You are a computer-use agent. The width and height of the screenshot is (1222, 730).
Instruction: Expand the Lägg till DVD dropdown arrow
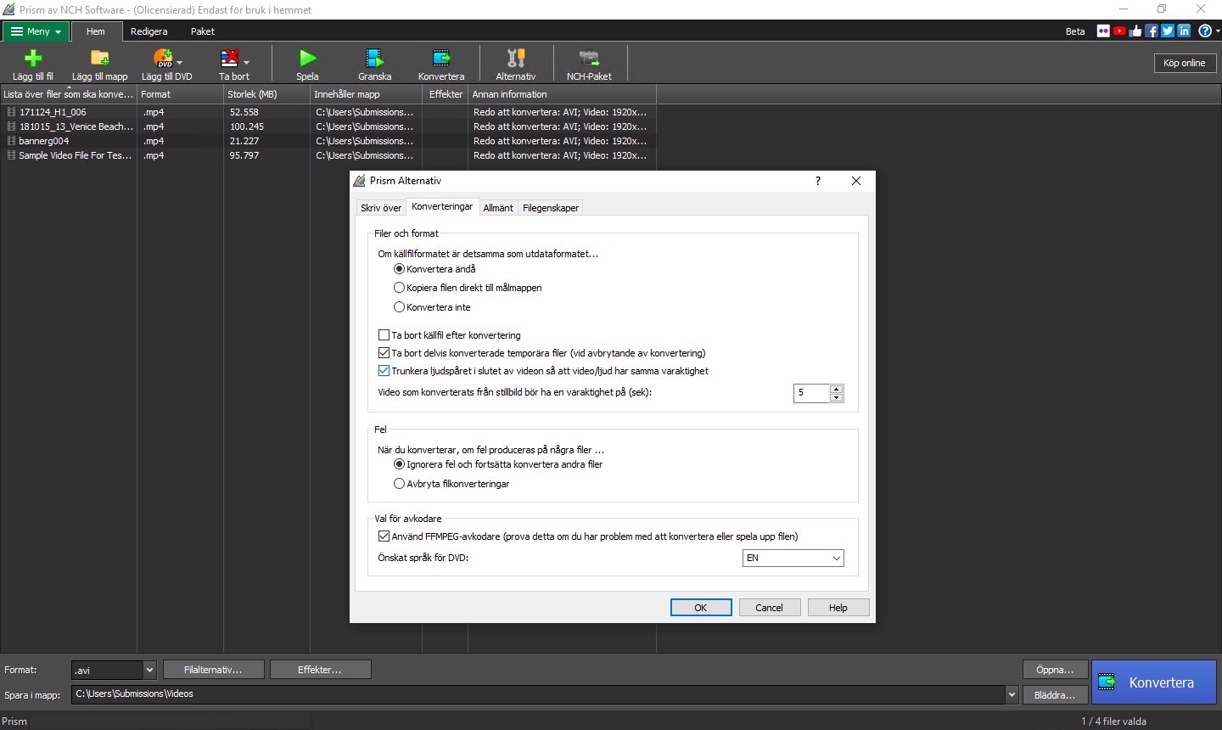click(x=180, y=62)
